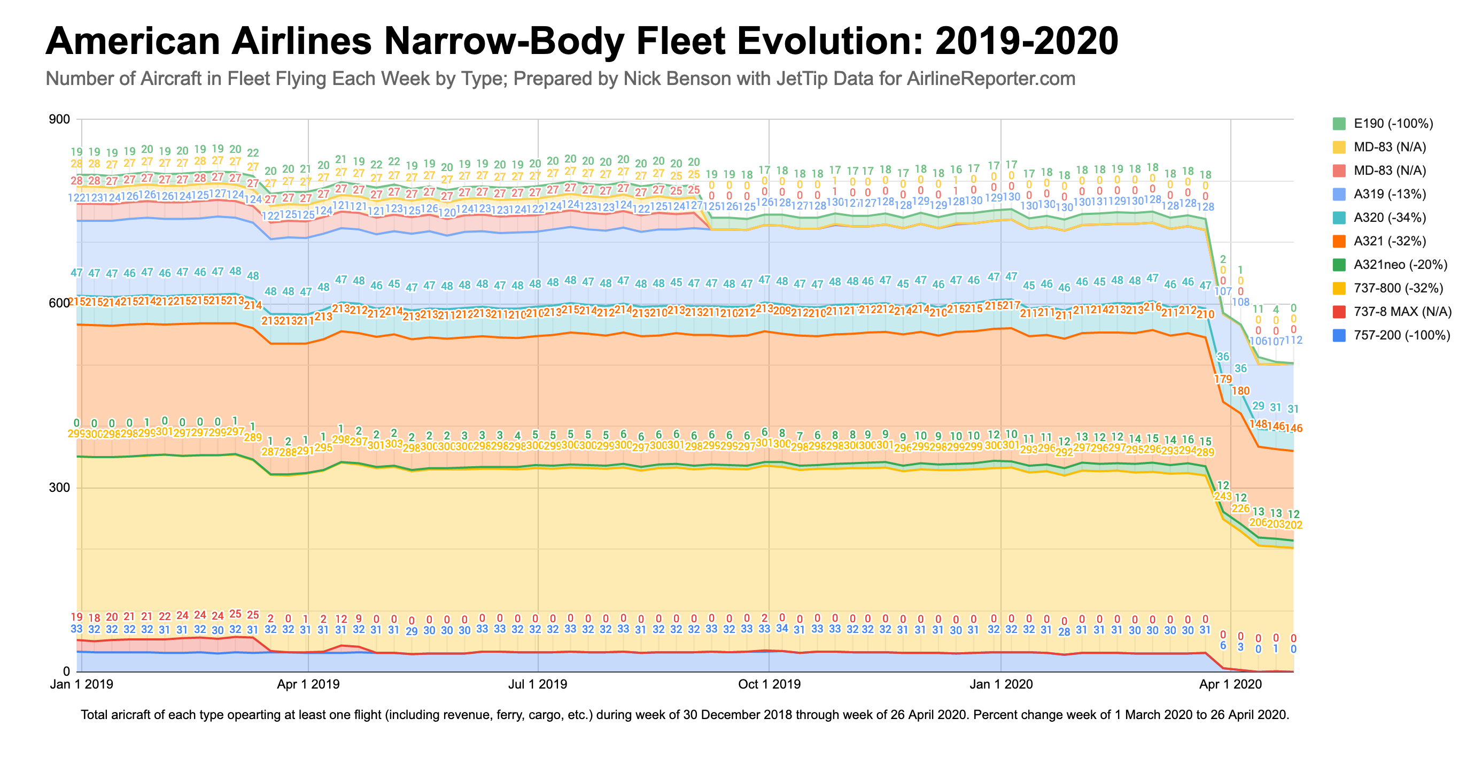This screenshot has width=1474, height=757.
Task: Select the 757-200 blue legend swatch
Action: [1339, 335]
